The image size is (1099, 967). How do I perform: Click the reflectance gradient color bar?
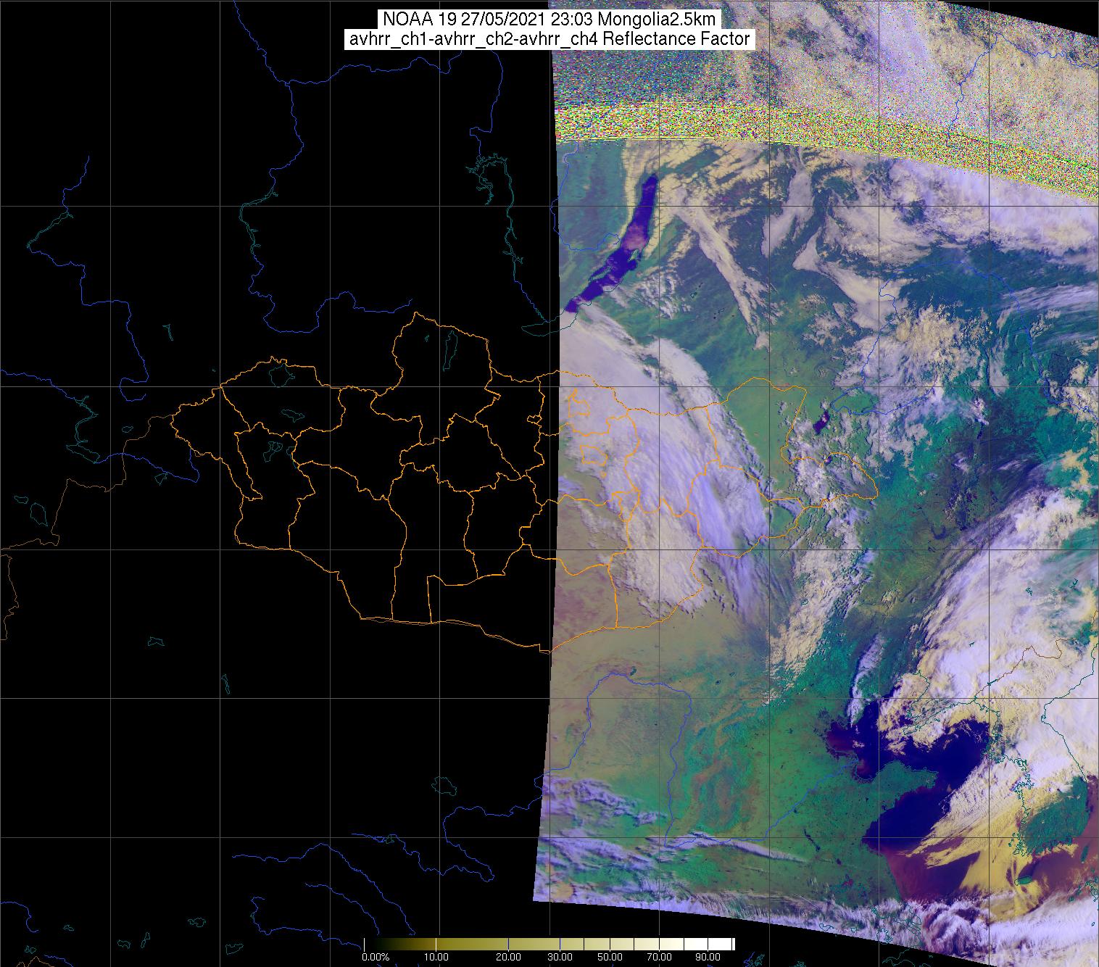[549, 945]
